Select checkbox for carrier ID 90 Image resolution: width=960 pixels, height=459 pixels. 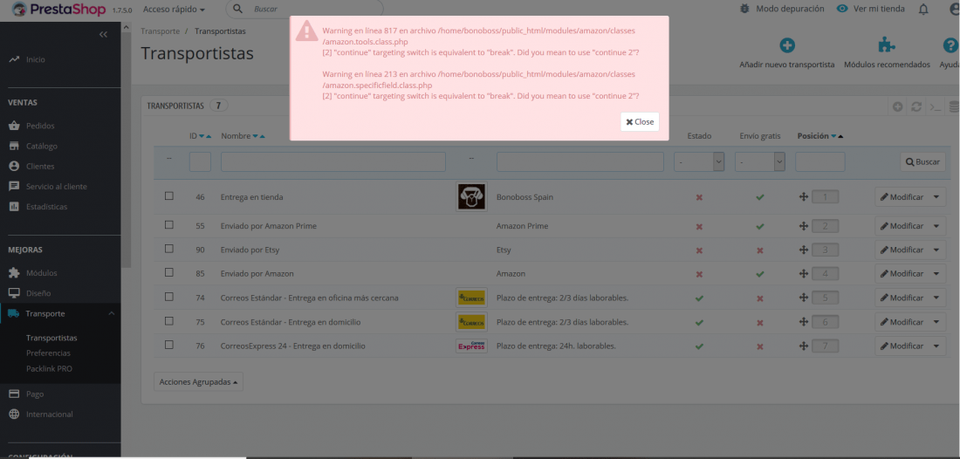[x=169, y=249]
